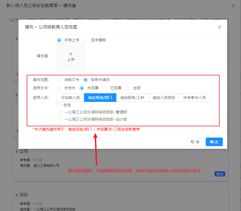Select 未签署 document status
241x211 pixels.
click(82, 88)
